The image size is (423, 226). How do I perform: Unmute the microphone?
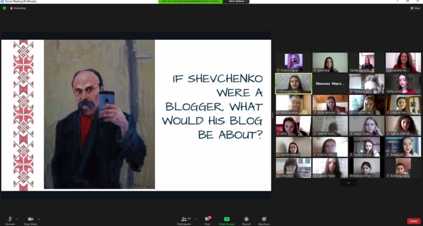coord(10,219)
